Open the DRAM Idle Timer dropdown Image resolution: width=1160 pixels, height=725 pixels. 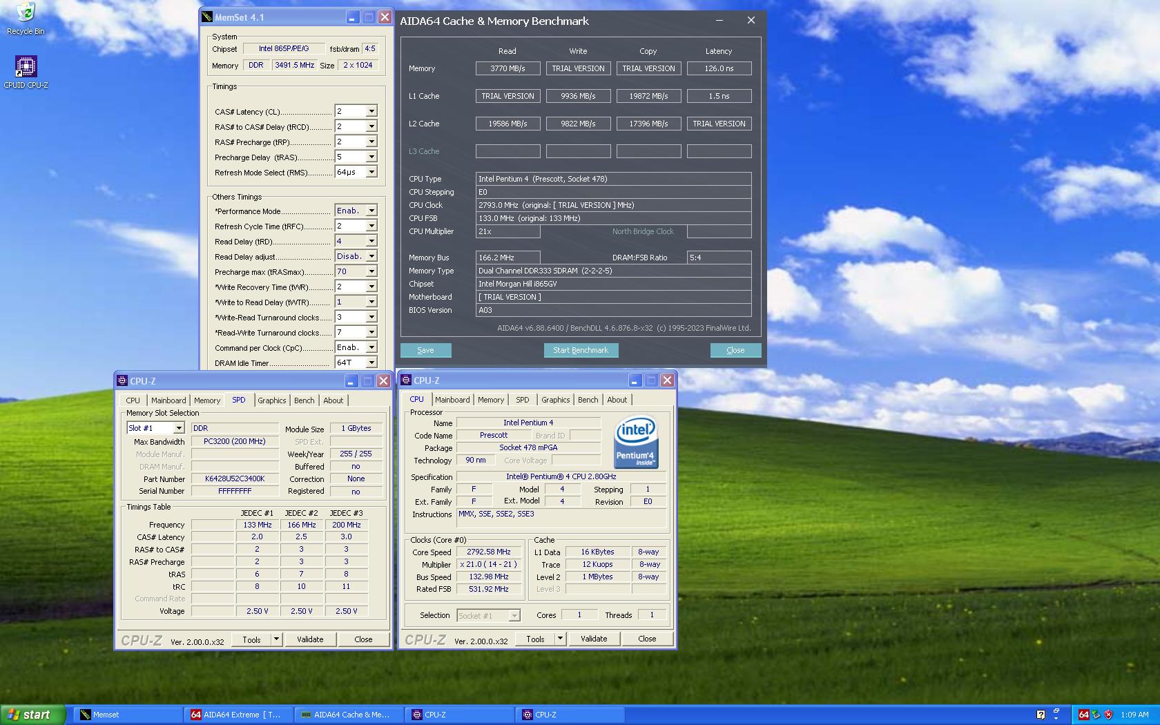click(x=371, y=362)
